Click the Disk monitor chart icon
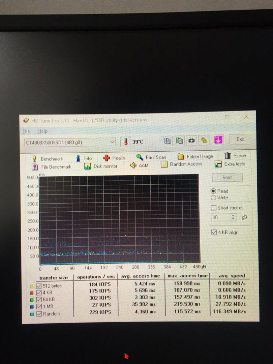Viewport: 273px width, 364px height. point(88,166)
